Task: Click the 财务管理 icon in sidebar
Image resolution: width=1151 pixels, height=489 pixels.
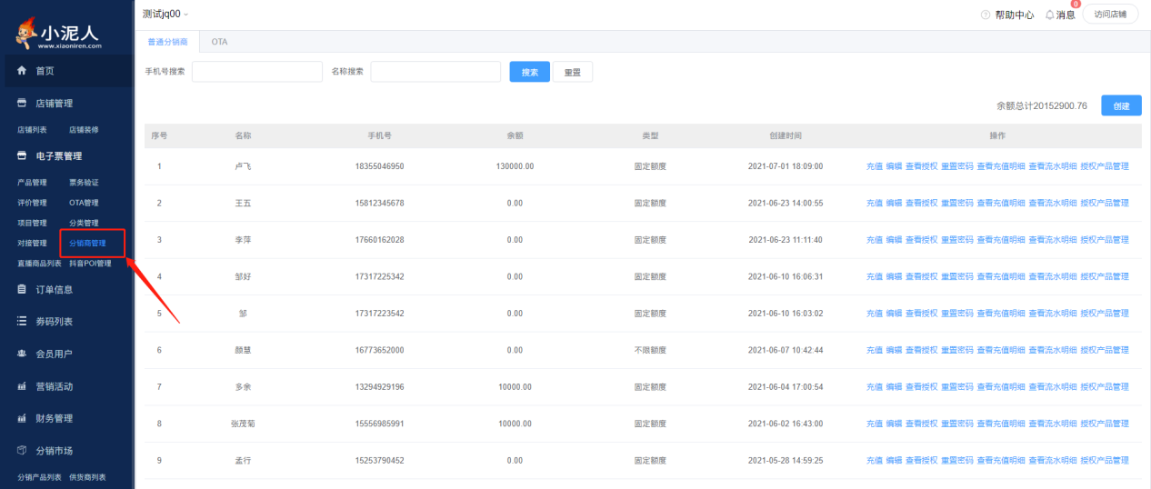Action: point(22,419)
